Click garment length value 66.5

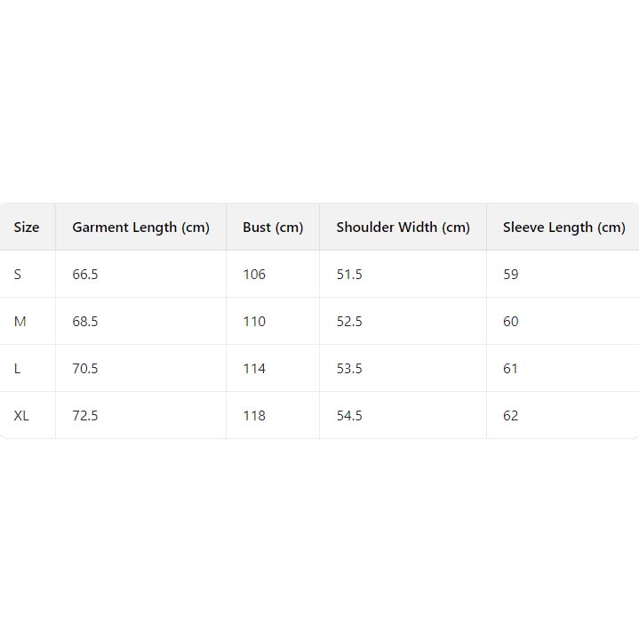[x=85, y=275]
